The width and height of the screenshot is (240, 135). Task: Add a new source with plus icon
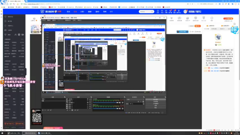click(67, 110)
